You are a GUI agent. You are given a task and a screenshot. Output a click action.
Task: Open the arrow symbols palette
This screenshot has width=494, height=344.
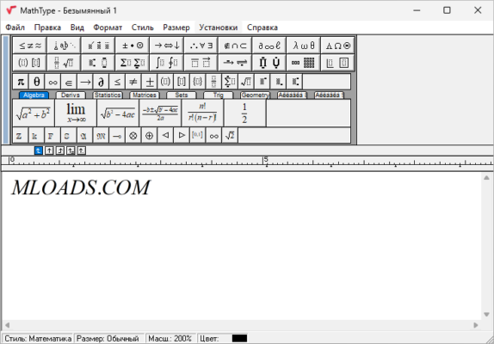click(x=167, y=46)
